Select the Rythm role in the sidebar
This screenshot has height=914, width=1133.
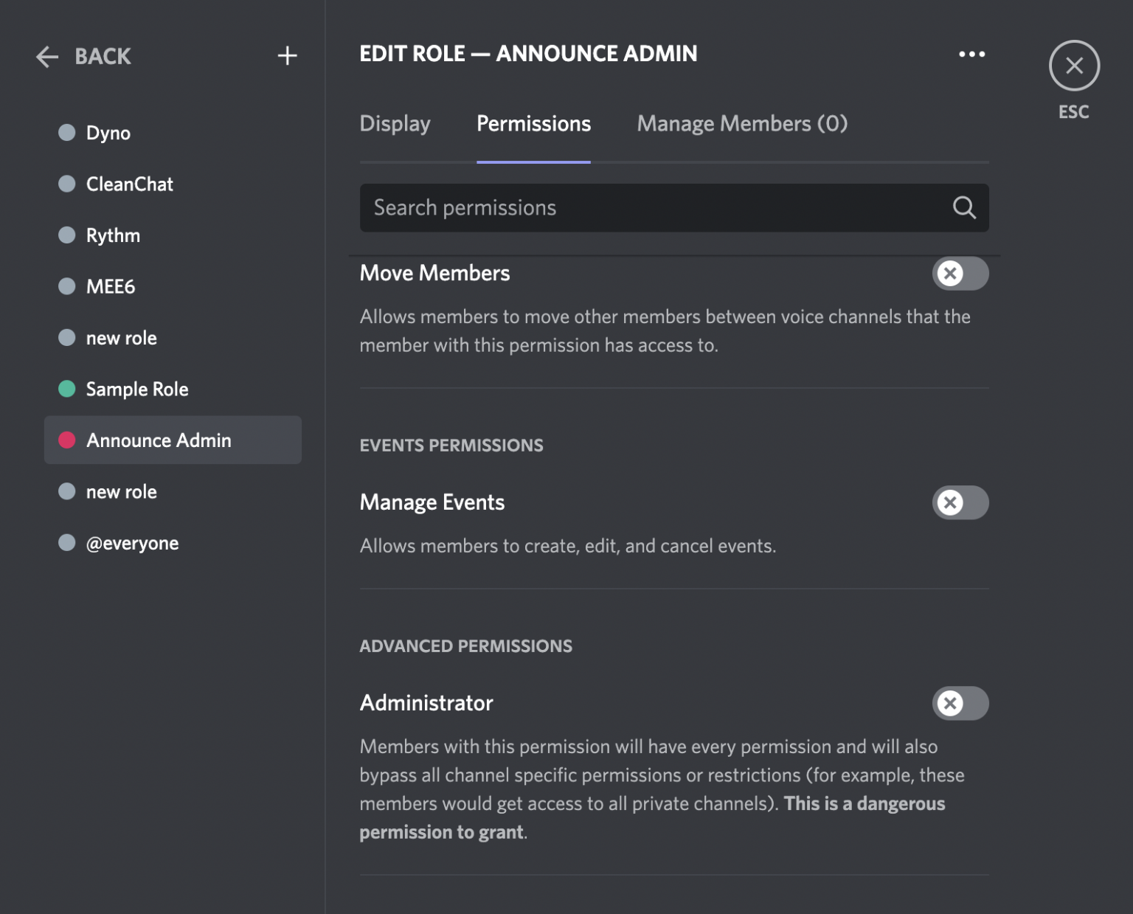point(113,235)
